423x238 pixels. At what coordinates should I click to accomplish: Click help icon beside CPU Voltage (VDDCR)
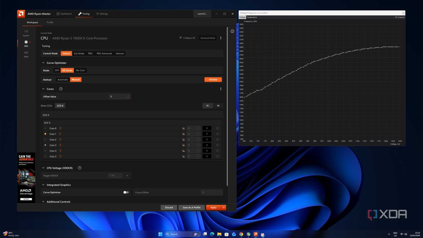coord(79,168)
